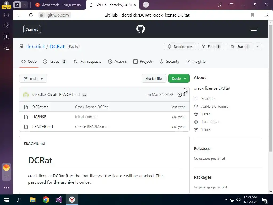Click the play icon in the left sidebar
Image resolution: width=273 pixels, height=205 pixels.
click(6, 26)
